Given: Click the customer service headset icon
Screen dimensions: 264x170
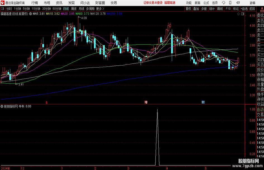Looking at the screenshot, I should (223, 3).
